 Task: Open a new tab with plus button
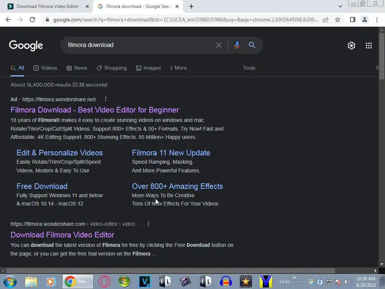[x=191, y=6]
